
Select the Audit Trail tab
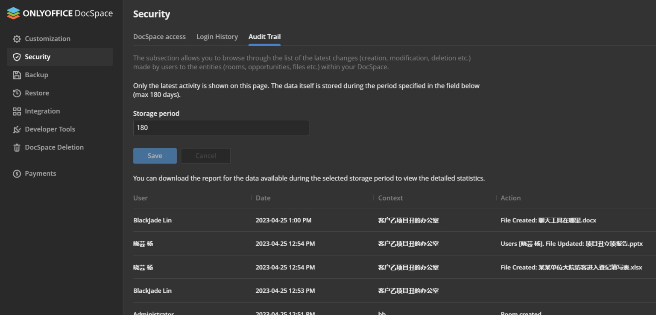click(x=264, y=37)
